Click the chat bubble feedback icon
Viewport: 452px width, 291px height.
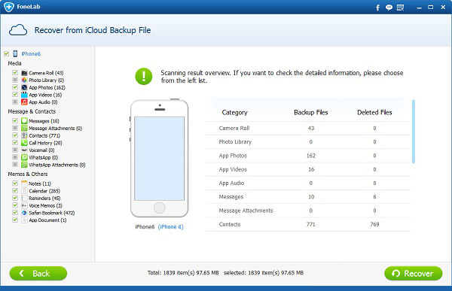coord(389,8)
